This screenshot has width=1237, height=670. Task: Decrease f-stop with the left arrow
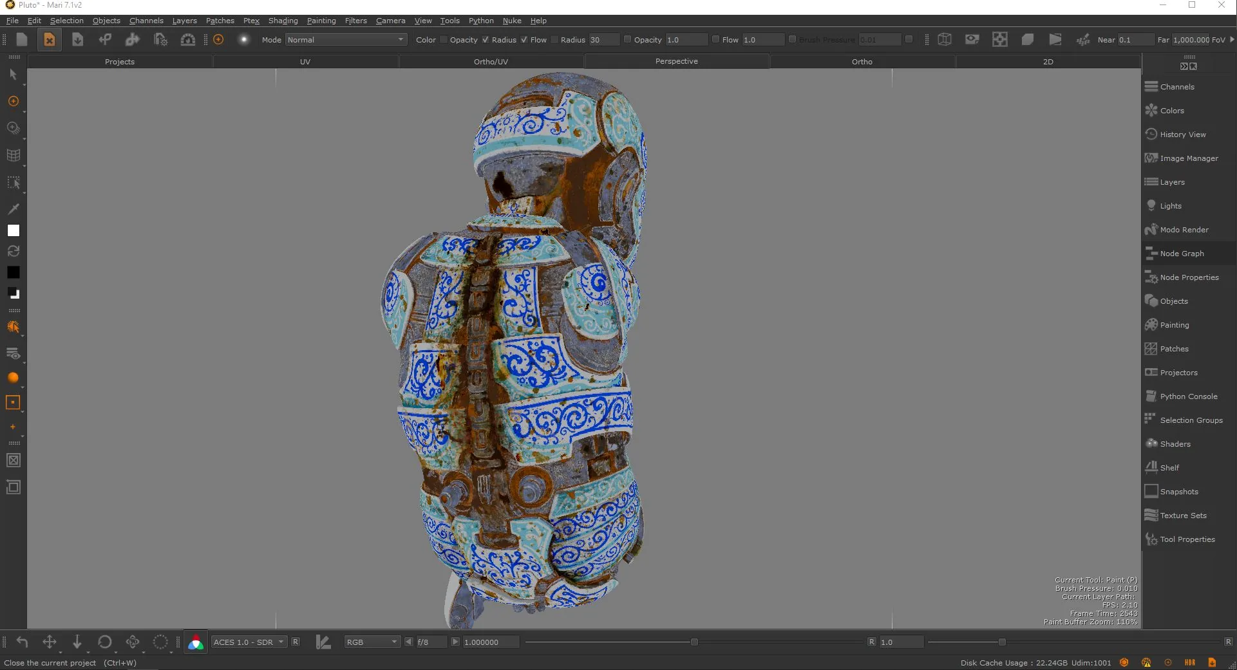coord(408,642)
